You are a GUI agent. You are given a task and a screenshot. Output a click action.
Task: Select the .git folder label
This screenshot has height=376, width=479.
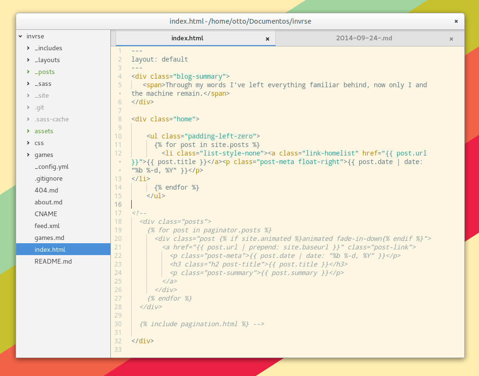tap(39, 107)
